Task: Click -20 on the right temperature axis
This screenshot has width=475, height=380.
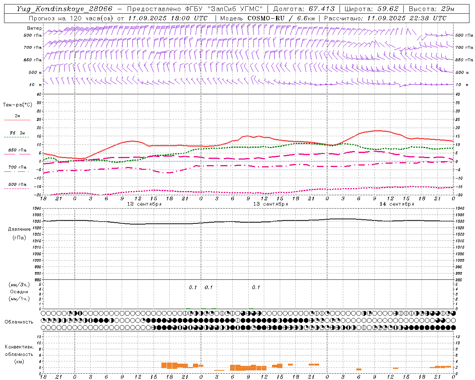Action: click(x=459, y=195)
